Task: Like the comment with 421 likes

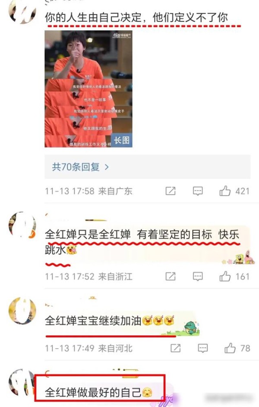Action: pyautogui.click(x=225, y=191)
